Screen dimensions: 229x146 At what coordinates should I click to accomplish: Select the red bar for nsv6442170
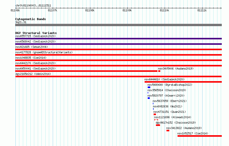point(118,66)
